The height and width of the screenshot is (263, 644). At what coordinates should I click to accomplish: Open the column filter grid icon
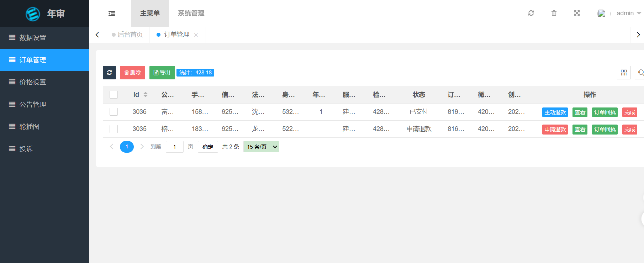coord(623,73)
